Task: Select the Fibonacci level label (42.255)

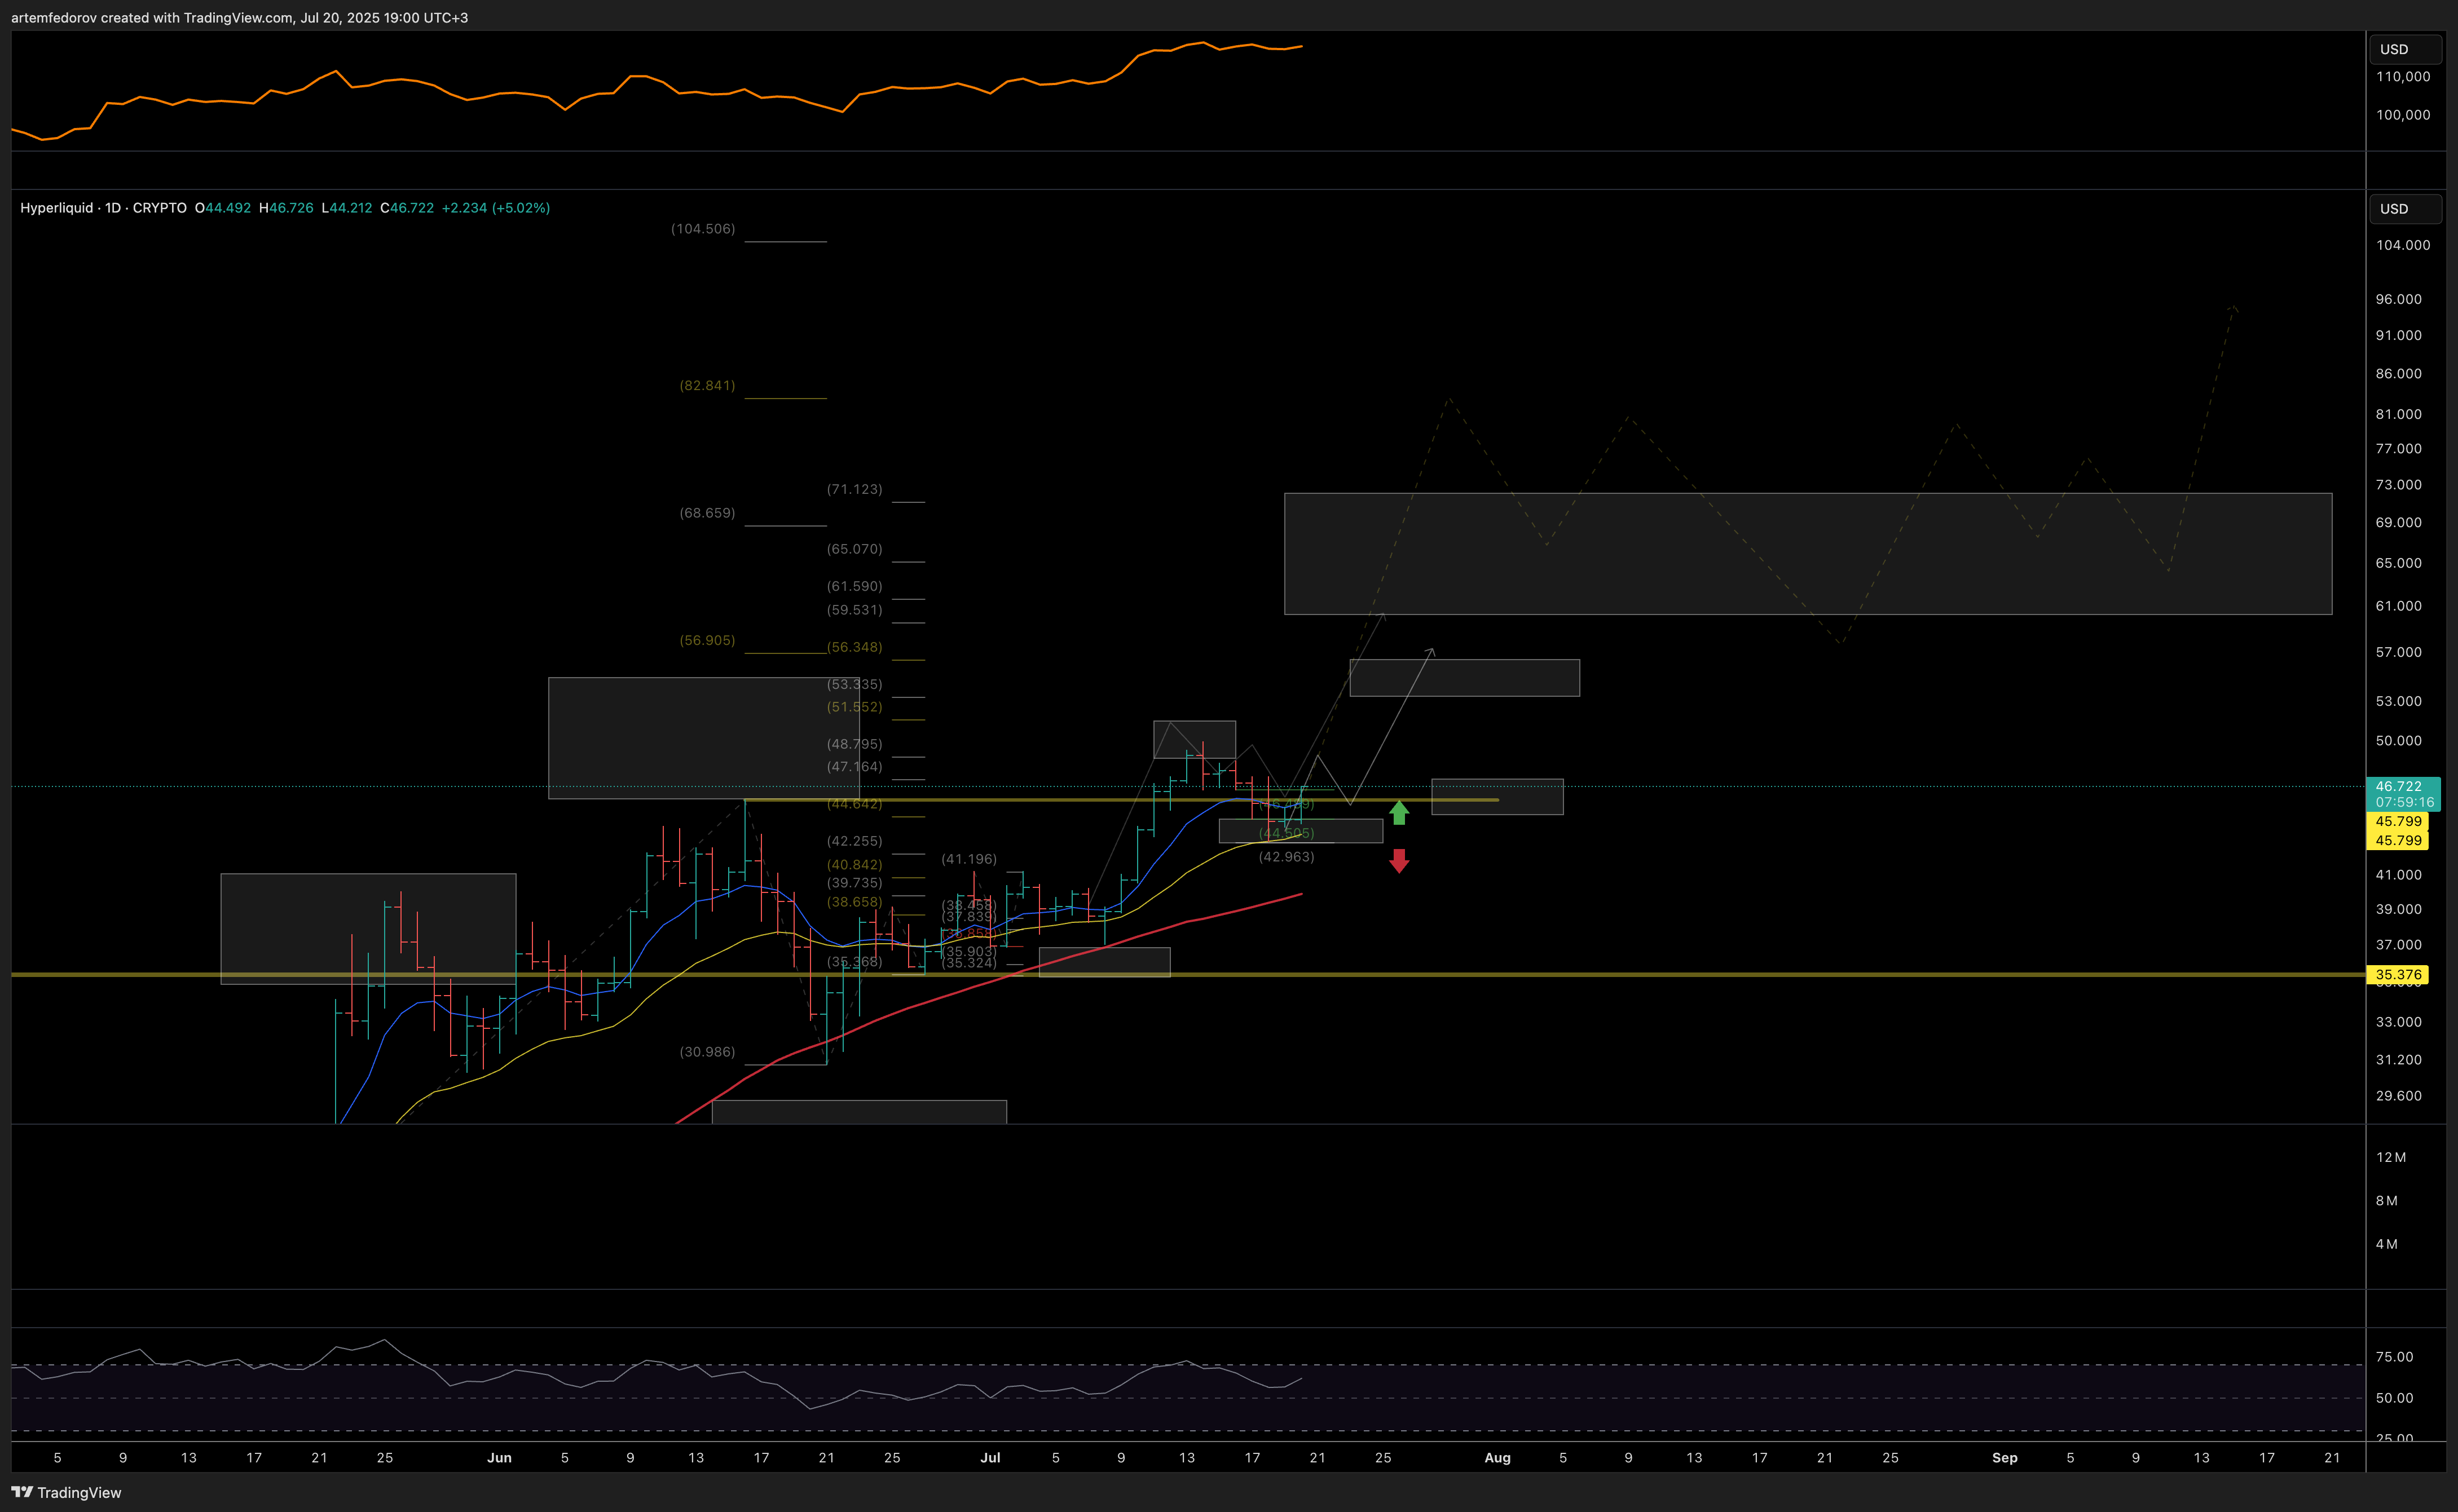Action: click(x=854, y=841)
